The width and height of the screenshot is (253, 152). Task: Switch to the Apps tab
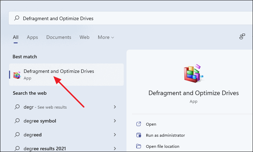click(32, 37)
